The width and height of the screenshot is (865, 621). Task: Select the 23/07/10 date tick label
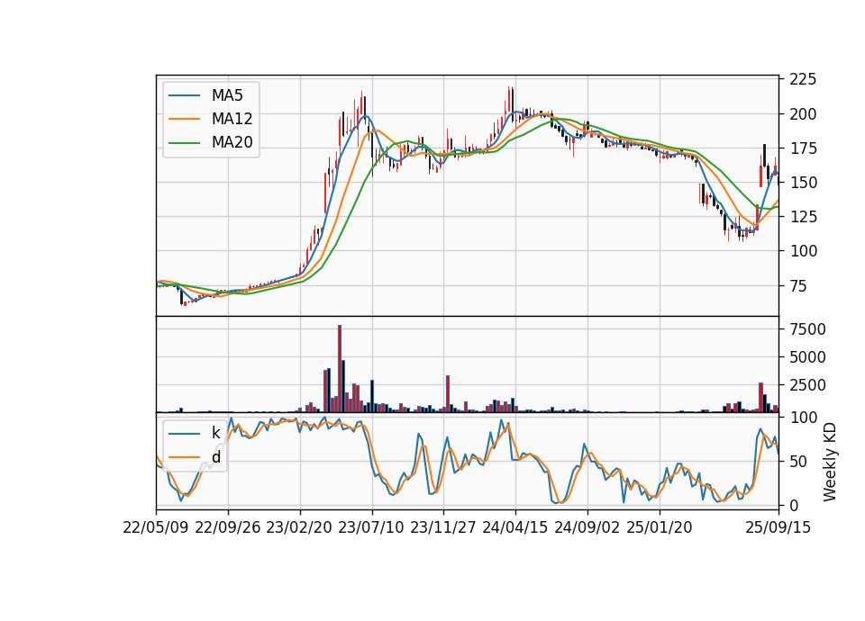point(371,527)
